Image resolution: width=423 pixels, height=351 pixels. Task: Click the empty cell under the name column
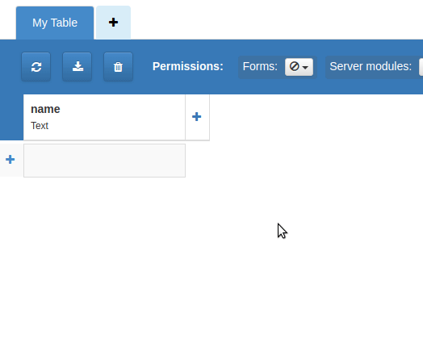[x=104, y=161]
